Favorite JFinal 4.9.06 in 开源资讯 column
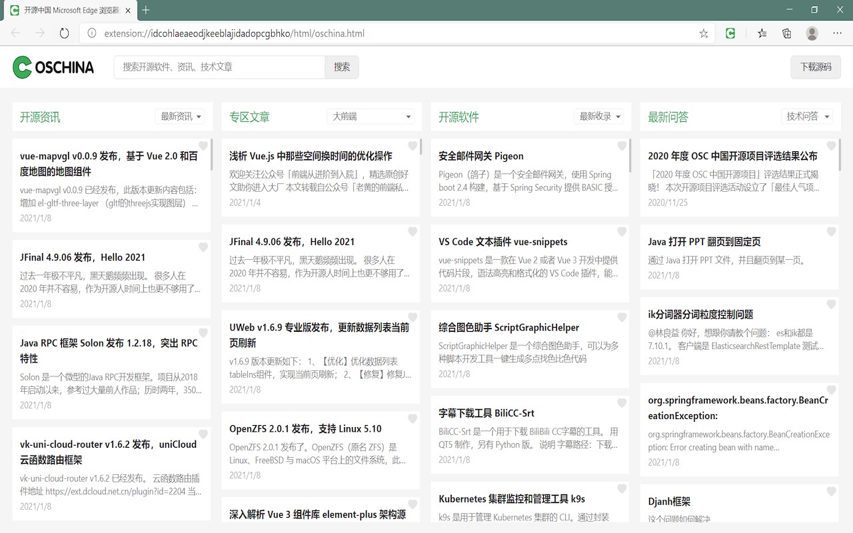This screenshot has width=853, height=533. coord(203,247)
